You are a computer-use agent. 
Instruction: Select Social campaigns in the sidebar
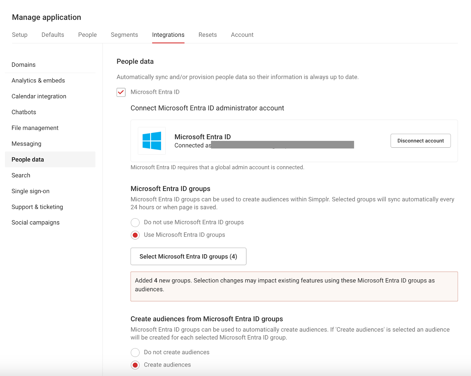50,223
